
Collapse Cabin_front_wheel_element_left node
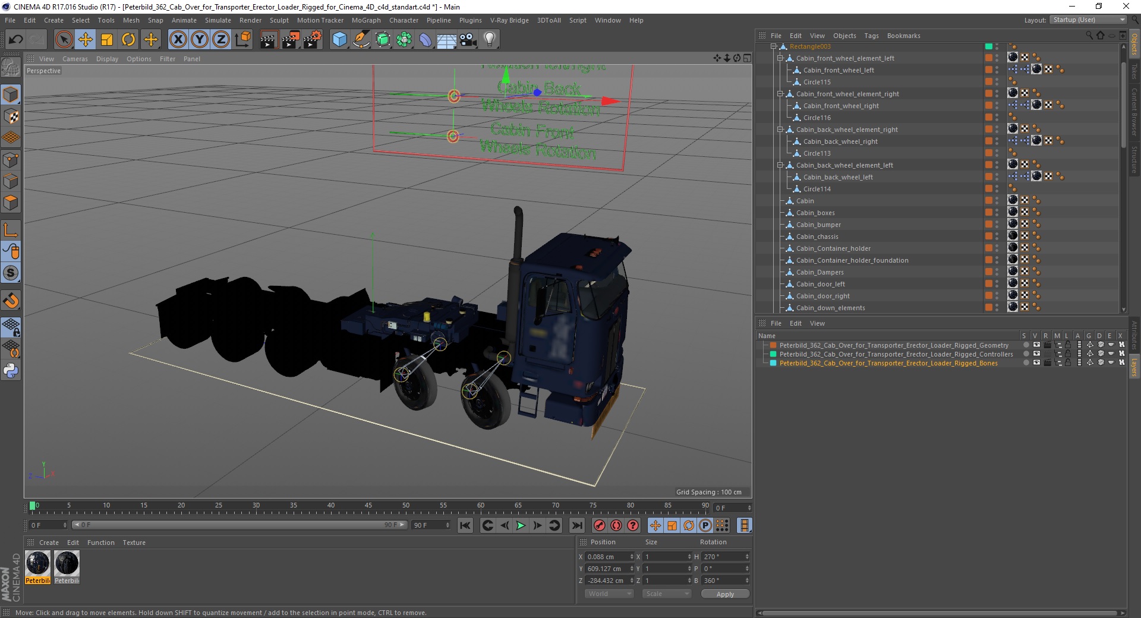780,58
